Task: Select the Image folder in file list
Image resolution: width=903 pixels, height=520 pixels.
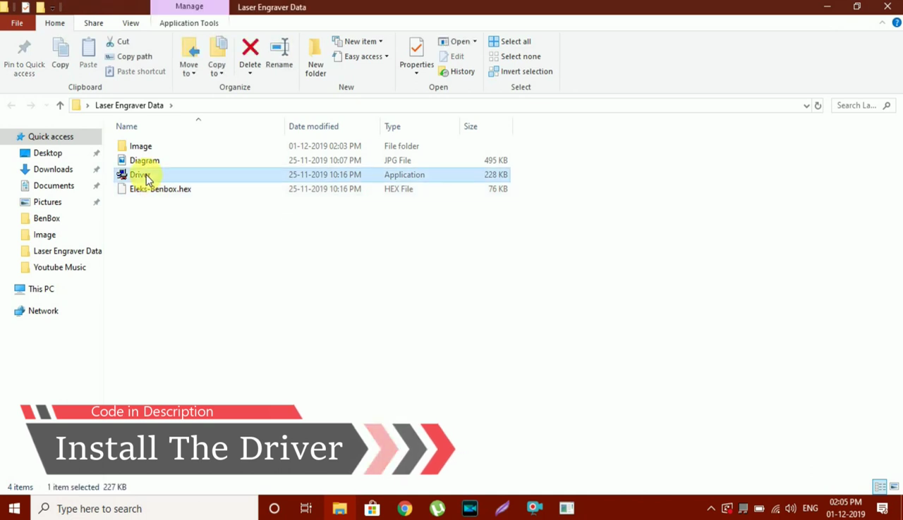Action: (312, 146)
